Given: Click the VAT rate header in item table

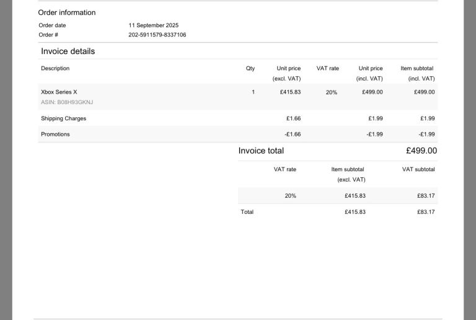Looking at the screenshot, I should point(327,68).
